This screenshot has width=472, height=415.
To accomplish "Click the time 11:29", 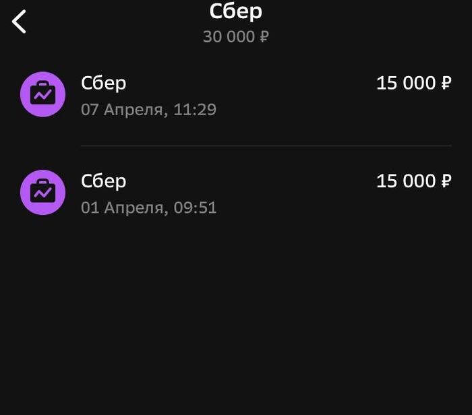I will (195, 109).
